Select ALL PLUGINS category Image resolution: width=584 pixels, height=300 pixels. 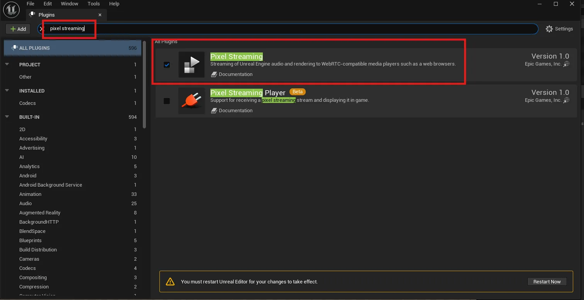[73, 48]
